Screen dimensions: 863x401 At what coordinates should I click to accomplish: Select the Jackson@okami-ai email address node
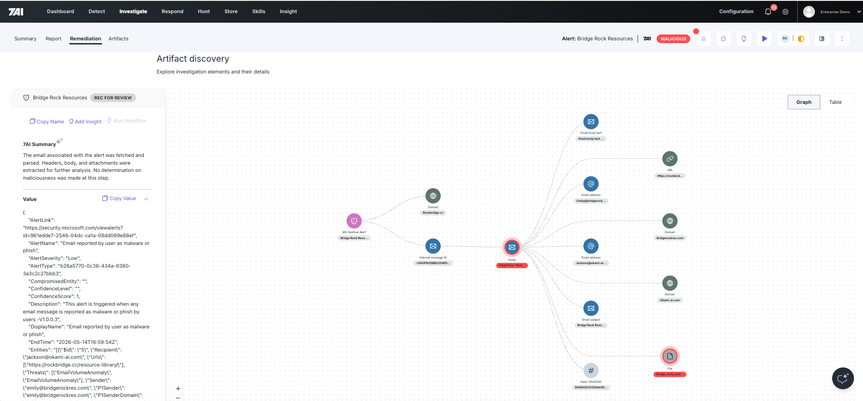tap(591, 246)
